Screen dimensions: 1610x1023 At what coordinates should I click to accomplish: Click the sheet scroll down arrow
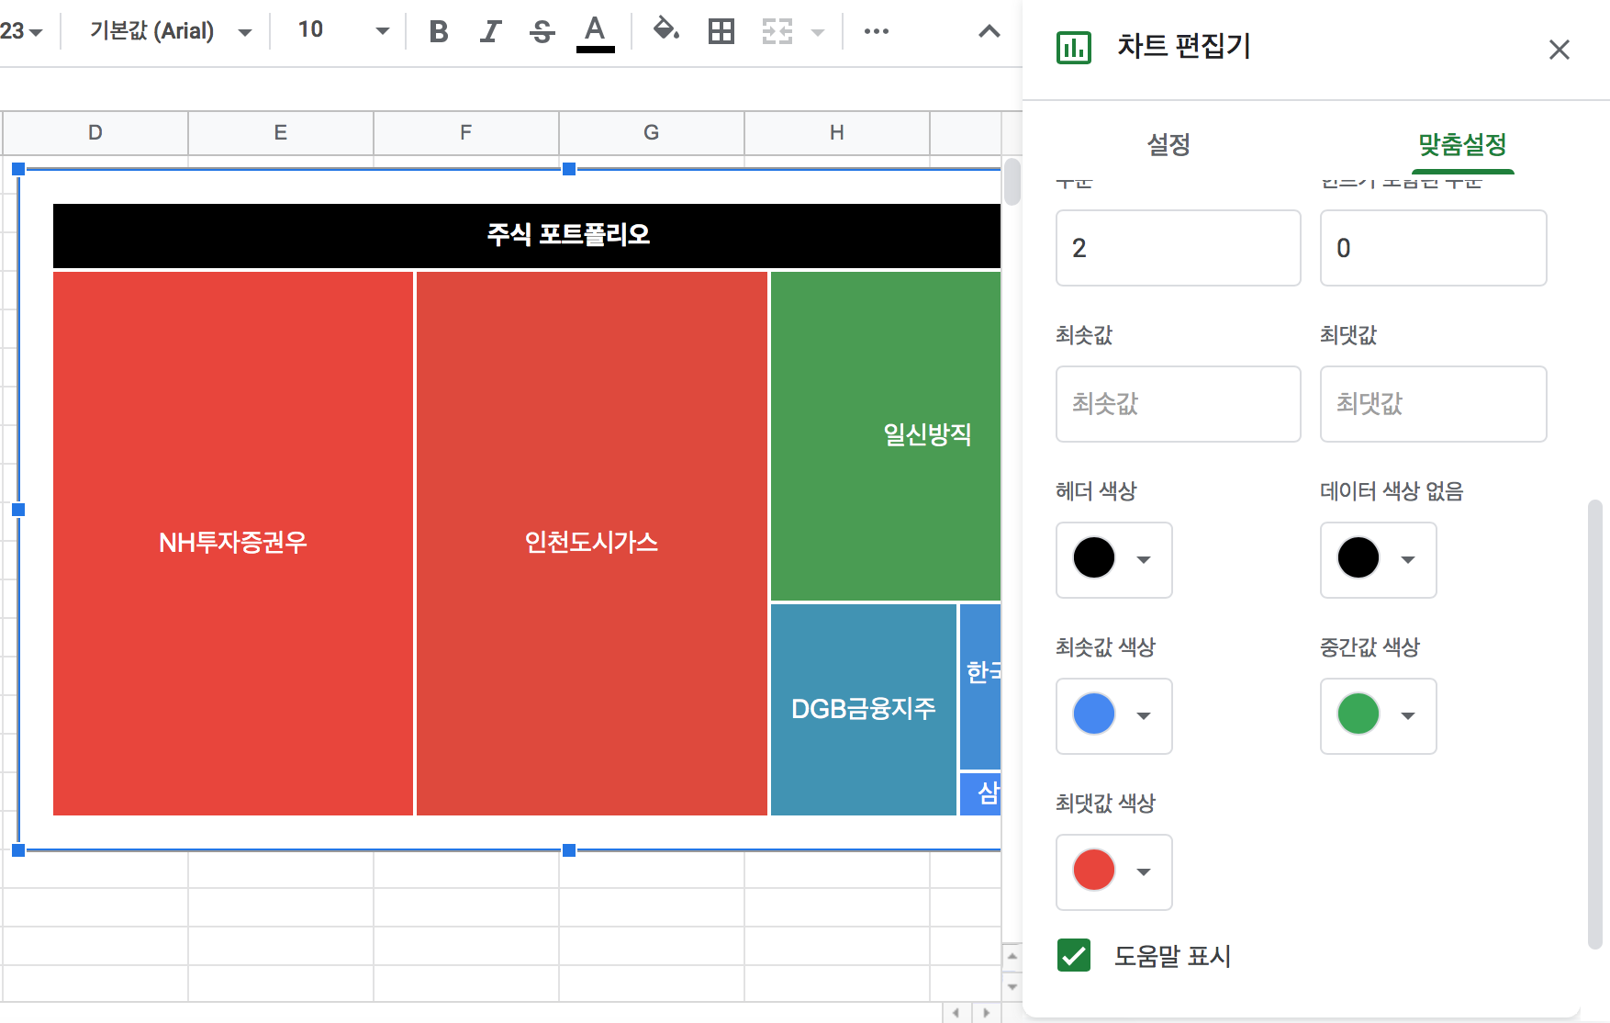pyautogui.click(x=1012, y=987)
